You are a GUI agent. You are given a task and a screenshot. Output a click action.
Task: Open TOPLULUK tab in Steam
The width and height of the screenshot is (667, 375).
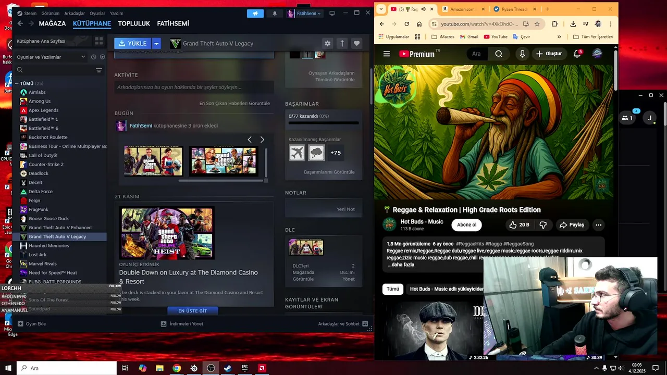click(134, 23)
